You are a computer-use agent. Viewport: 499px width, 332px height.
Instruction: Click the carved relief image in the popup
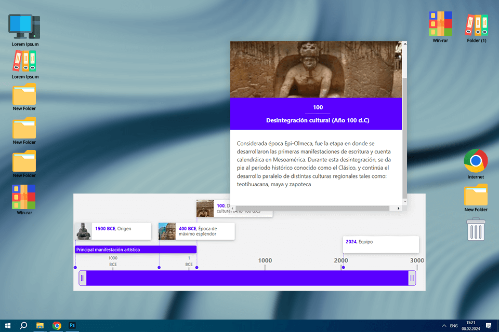coord(316,70)
